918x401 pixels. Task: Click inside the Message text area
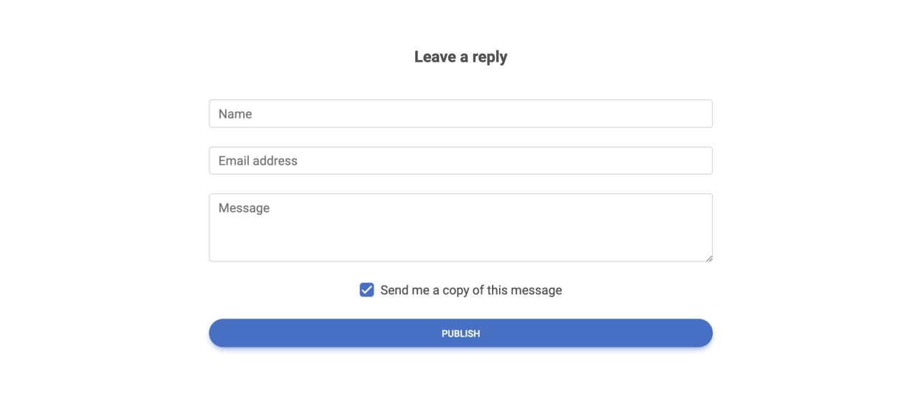pos(460,228)
